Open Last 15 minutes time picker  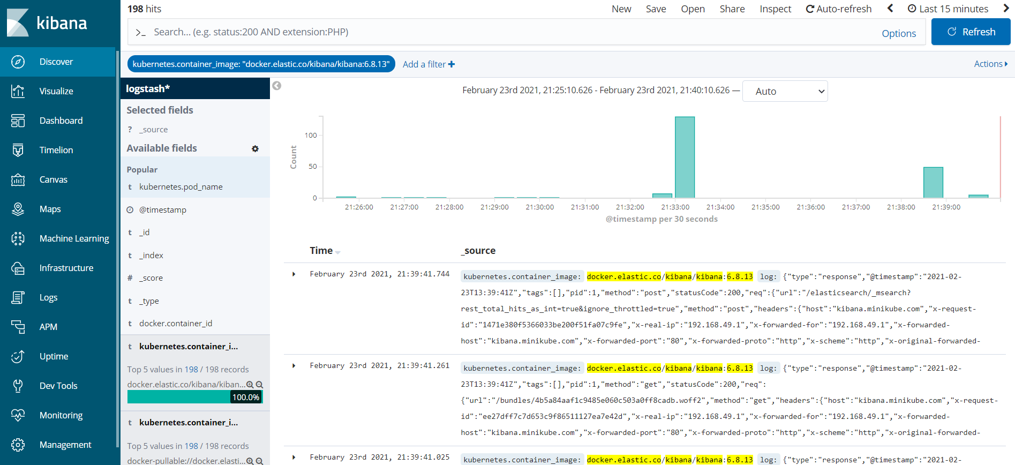coord(948,9)
